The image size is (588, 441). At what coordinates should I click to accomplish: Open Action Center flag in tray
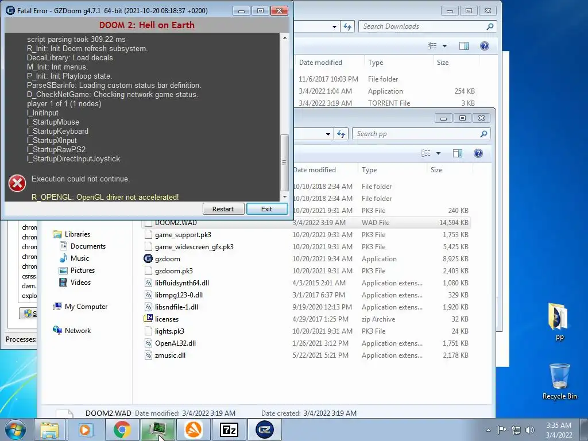[x=502, y=430]
